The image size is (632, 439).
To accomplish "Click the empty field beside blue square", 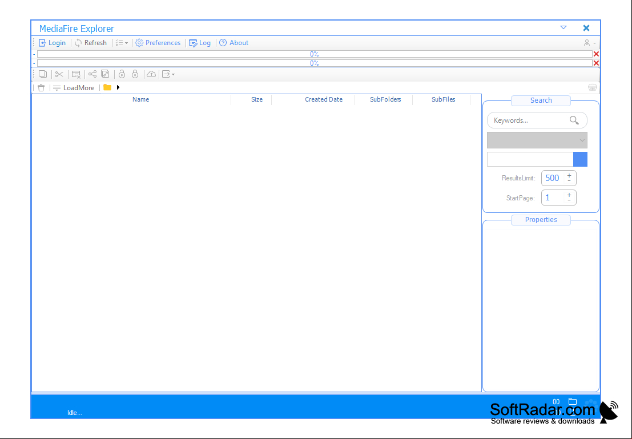I will [530, 159].
